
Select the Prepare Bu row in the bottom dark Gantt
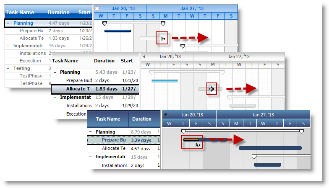124,140
